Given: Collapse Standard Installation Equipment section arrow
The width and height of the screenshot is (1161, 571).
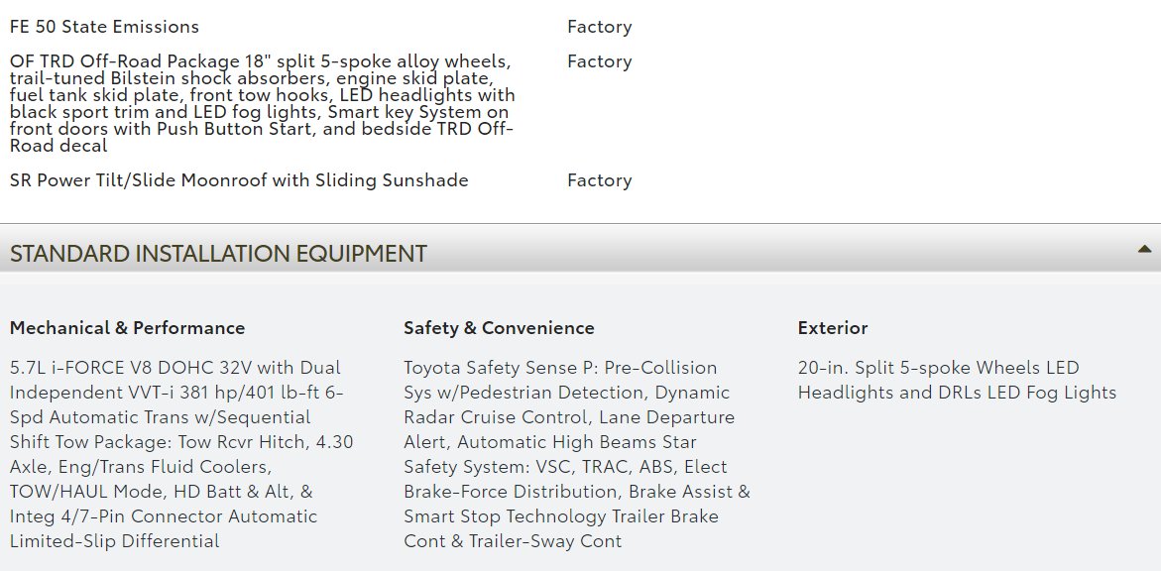Looking at the screenshot, I should pyautogui.click(x=1144, y=250).
